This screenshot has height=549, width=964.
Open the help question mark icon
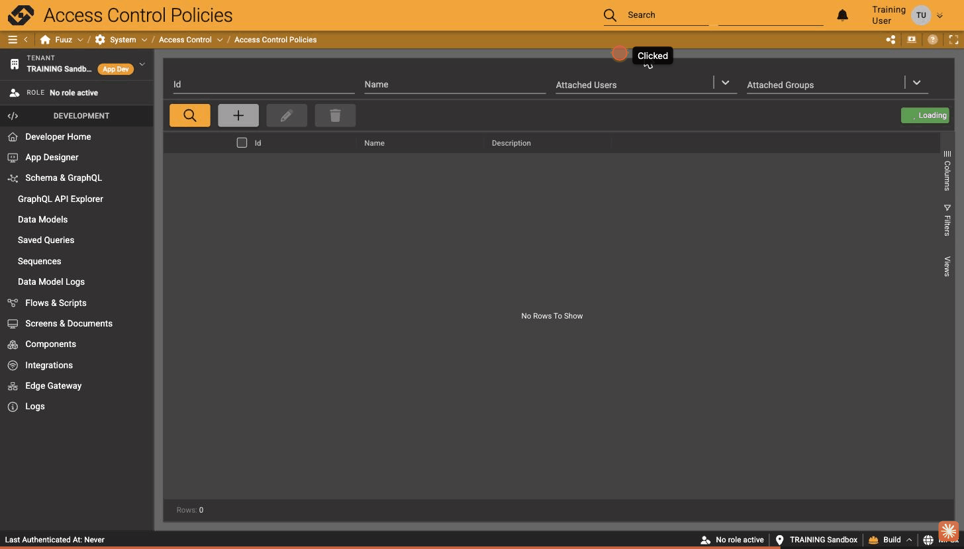click(932, 40)
